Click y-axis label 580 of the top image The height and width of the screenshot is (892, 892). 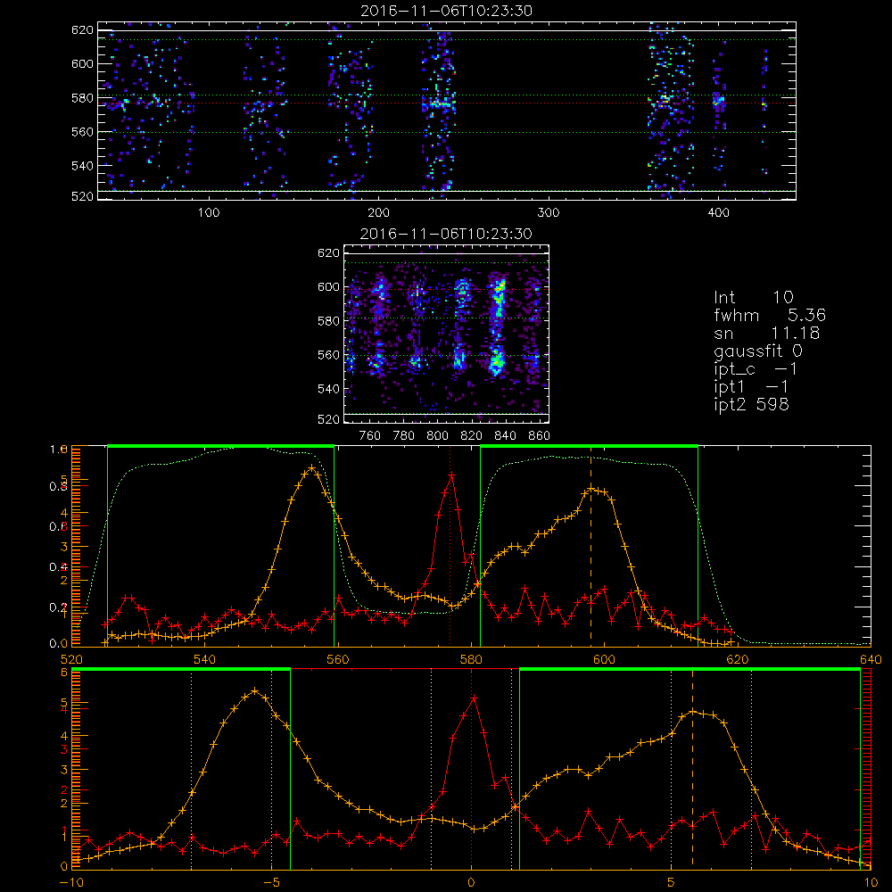point(82,98)
